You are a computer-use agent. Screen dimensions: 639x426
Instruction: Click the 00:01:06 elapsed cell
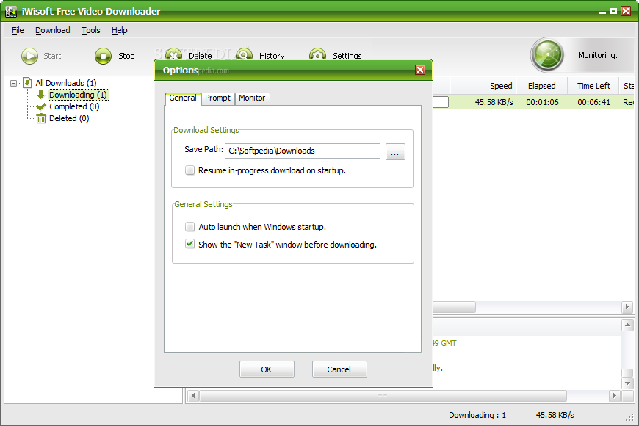(x=542, y=102)
